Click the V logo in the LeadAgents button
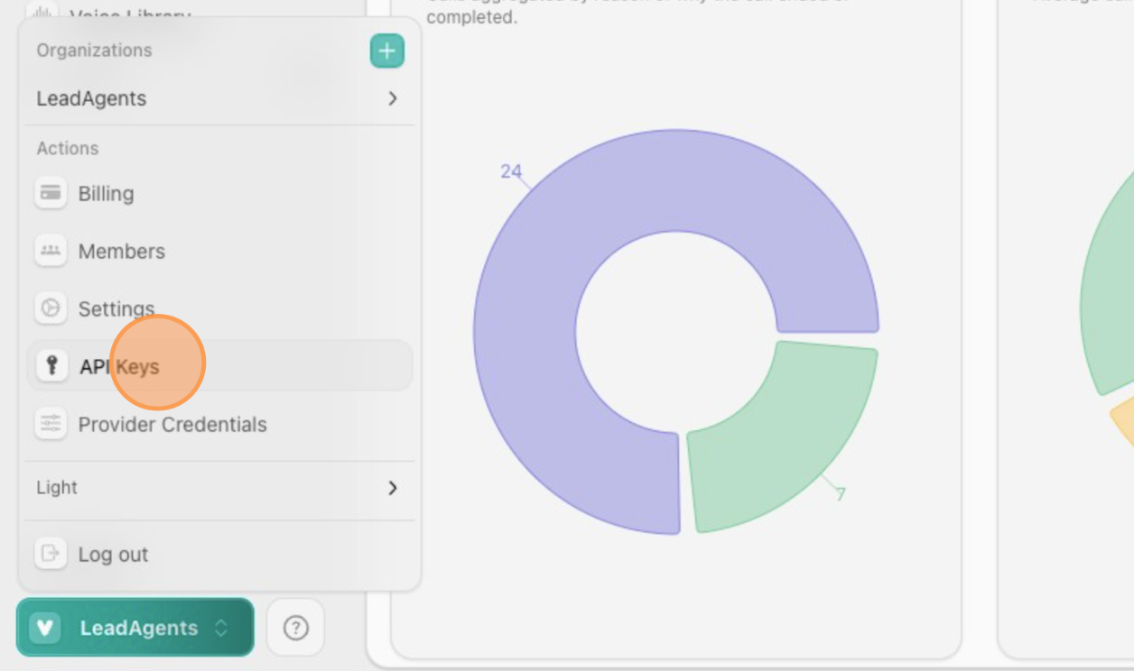 (45, 628)
